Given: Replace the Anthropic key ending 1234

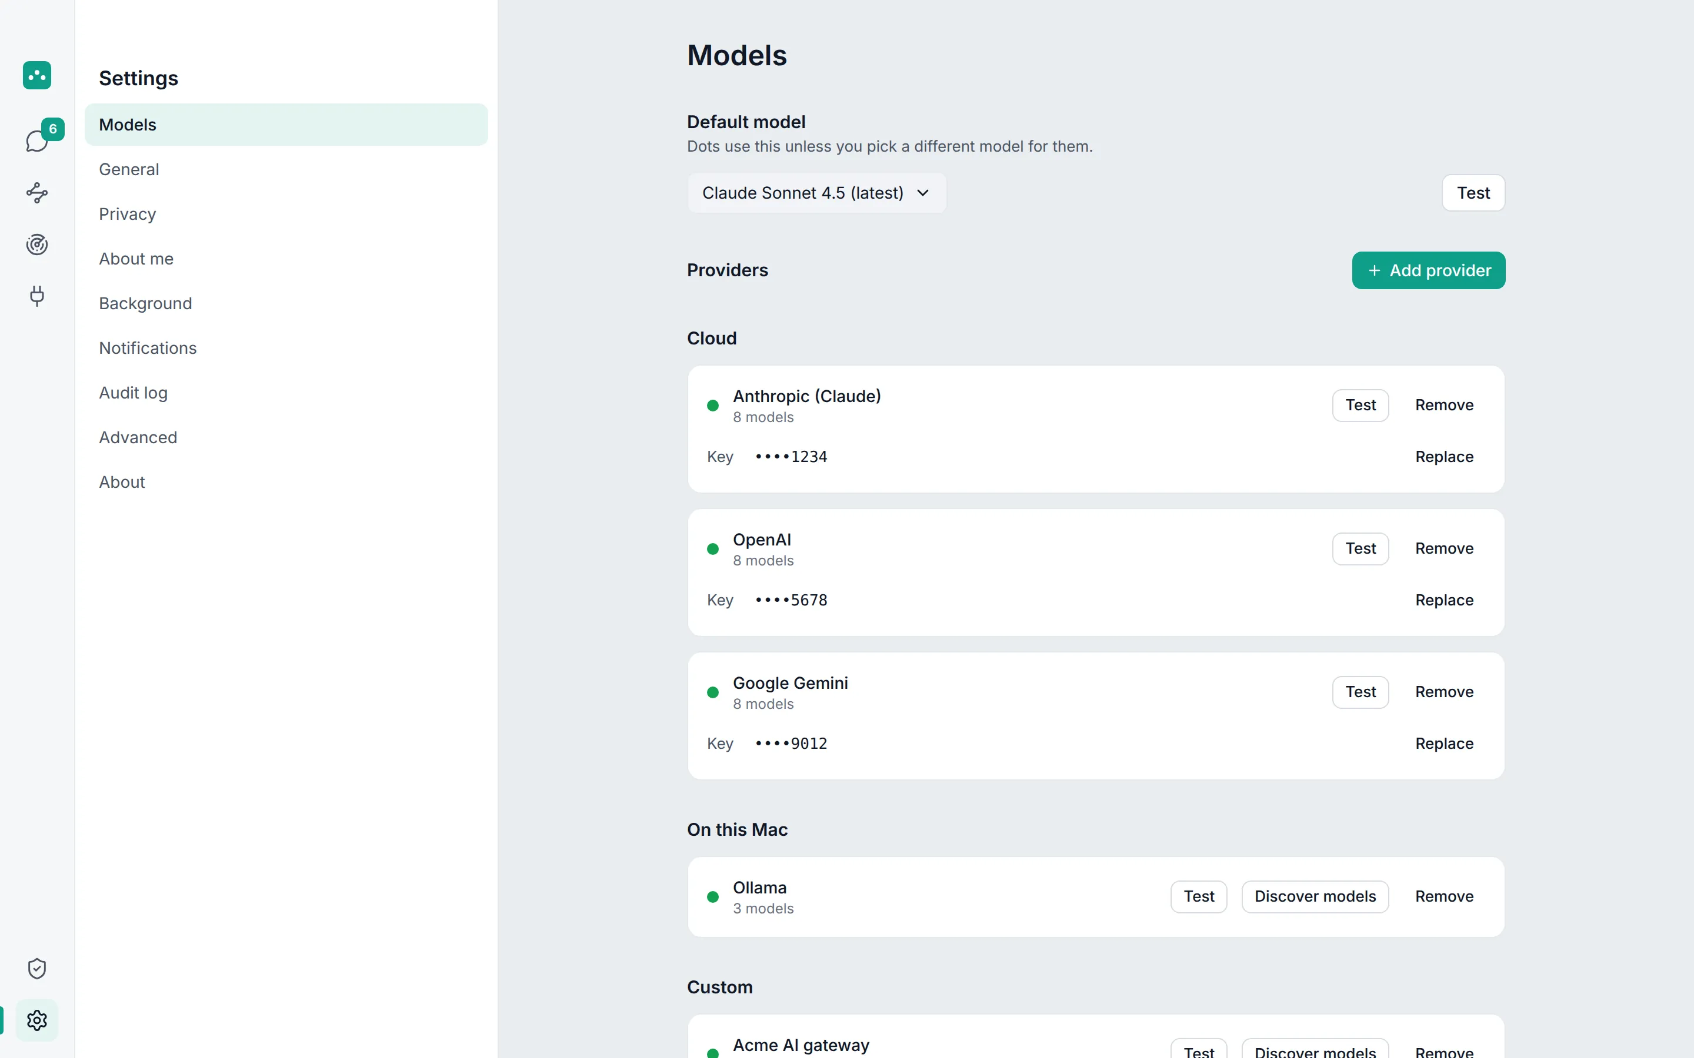Looking at the screenshot, I should (1444, 457).
